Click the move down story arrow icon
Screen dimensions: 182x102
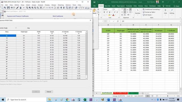(64, 8)
